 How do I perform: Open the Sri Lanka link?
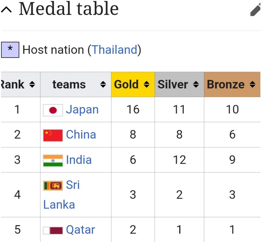coord(72,185)
